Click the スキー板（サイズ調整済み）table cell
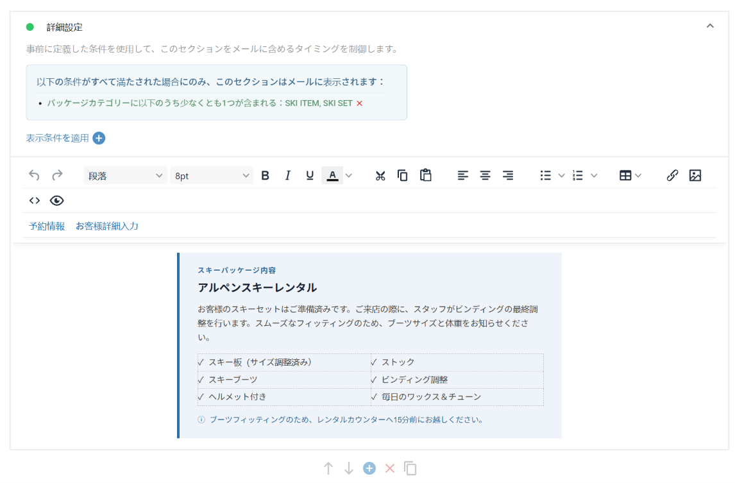Viewport: 735px width, 483px height. point(284,362)
